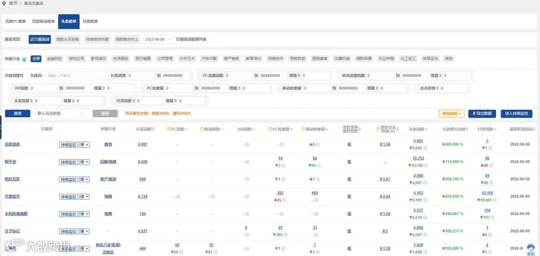This screenshot has width=540, height=256.
Task: Select 持续保持热度 surge type
Action: 97,39
